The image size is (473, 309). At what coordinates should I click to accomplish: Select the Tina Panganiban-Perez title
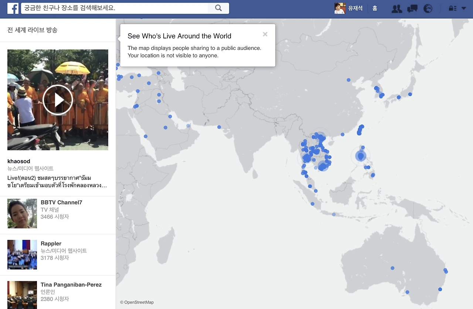71,285
